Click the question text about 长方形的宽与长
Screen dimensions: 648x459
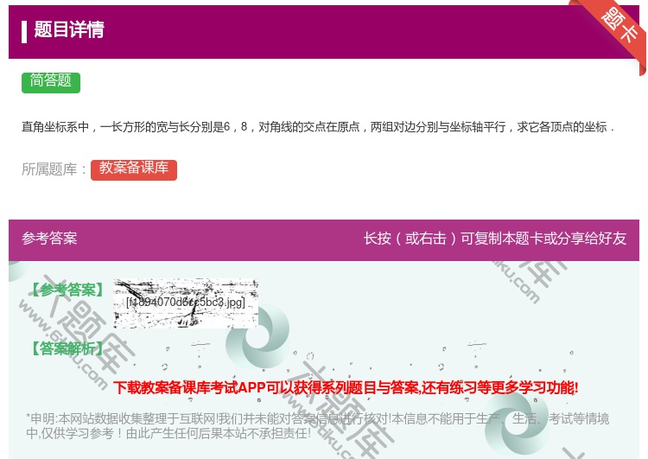pyautogui.click(x=317, y=127)
